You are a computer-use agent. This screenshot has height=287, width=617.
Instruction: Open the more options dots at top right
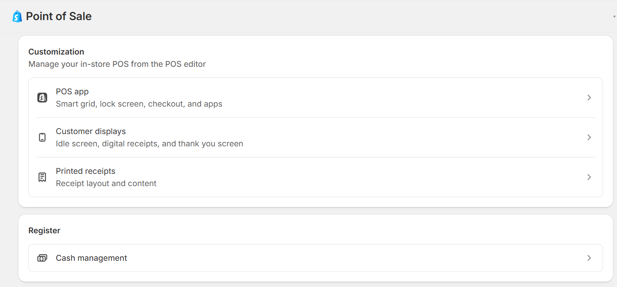click(614, 16)
